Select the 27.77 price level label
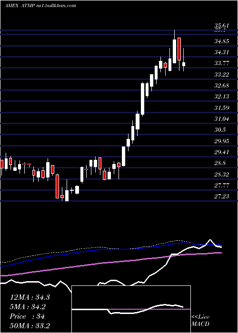The width and height of the screenshot is (238, 333). pos(222,186)
